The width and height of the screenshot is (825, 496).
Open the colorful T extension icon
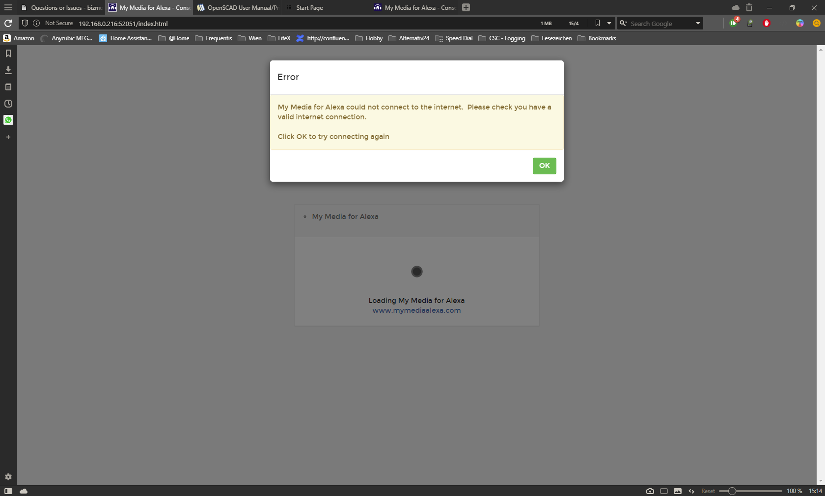(800, 23)
